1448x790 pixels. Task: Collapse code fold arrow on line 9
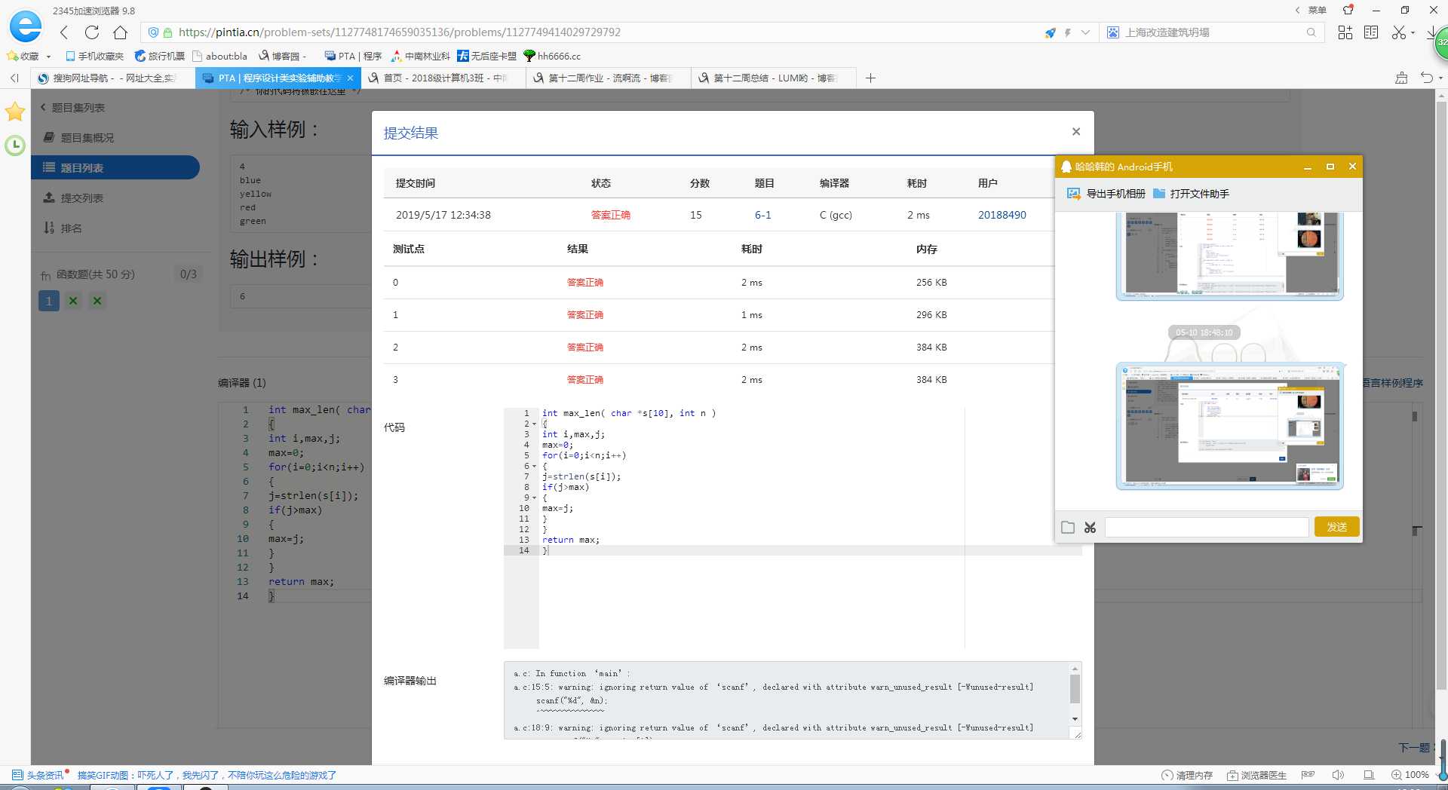pyautogui.click(x=535, y=498)
